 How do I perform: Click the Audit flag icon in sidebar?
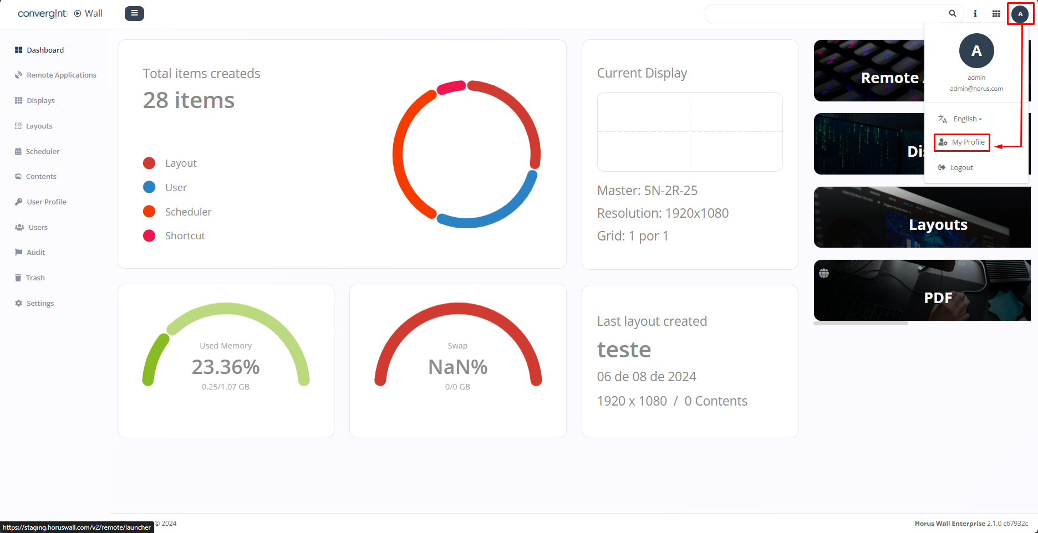pos(19,253)
